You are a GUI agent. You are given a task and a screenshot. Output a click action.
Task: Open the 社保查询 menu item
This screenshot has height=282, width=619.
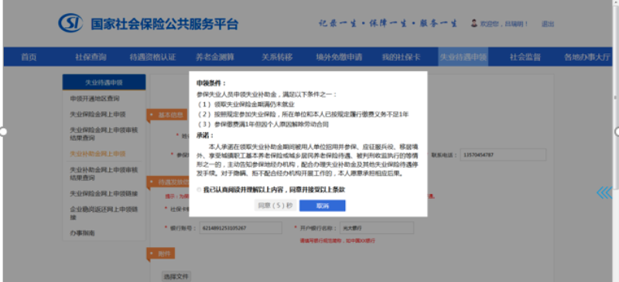pyautogui.click(x=91, y=57)
